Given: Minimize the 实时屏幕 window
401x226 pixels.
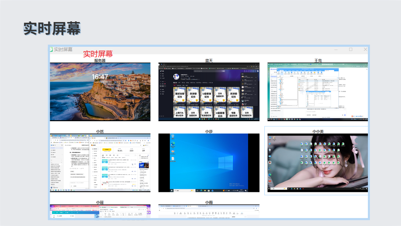Looking at the screenshot, I should pos(336,49).
